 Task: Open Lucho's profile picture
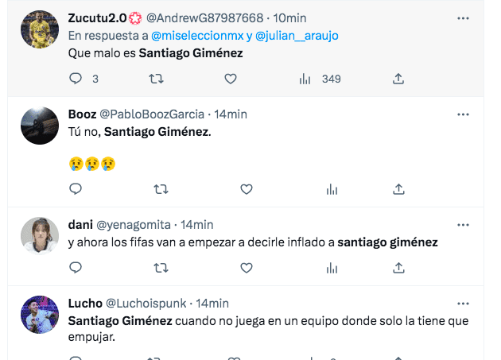(40, 315)
